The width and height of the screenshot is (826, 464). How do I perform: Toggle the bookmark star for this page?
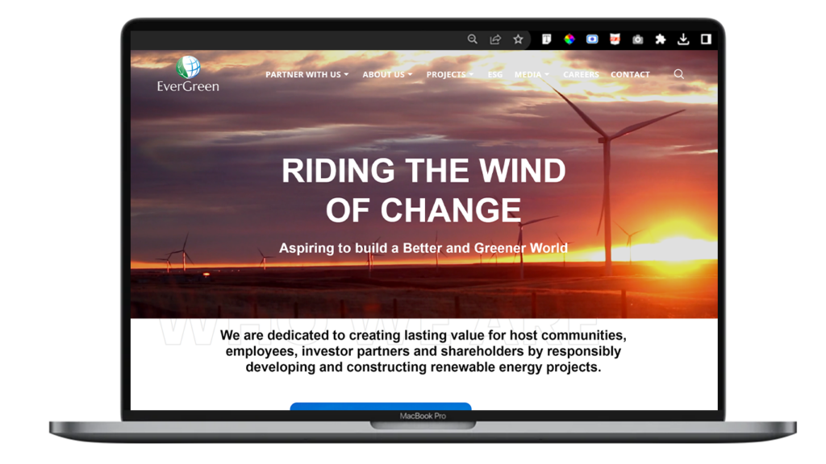click(x=518, y=38)
